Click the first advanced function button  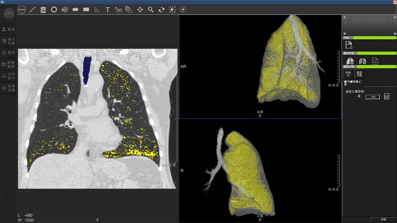pos(348,74)
